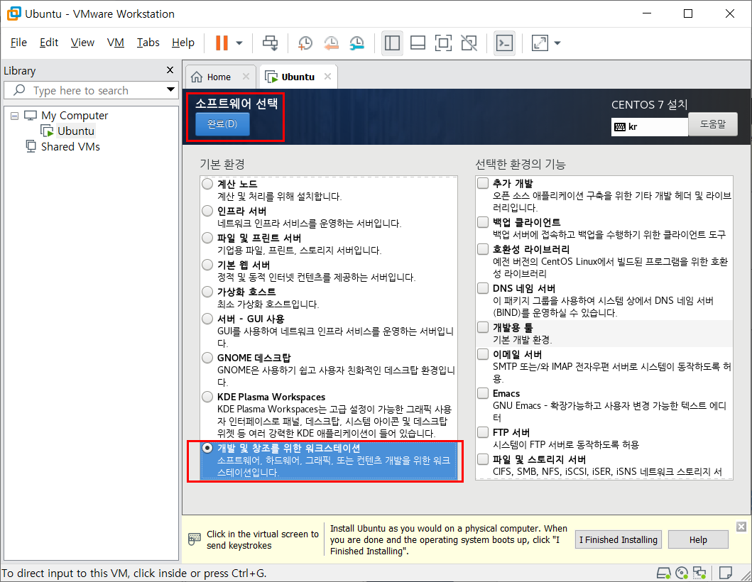
Task: Open the Help menu
Action: (x=183, y=42)
